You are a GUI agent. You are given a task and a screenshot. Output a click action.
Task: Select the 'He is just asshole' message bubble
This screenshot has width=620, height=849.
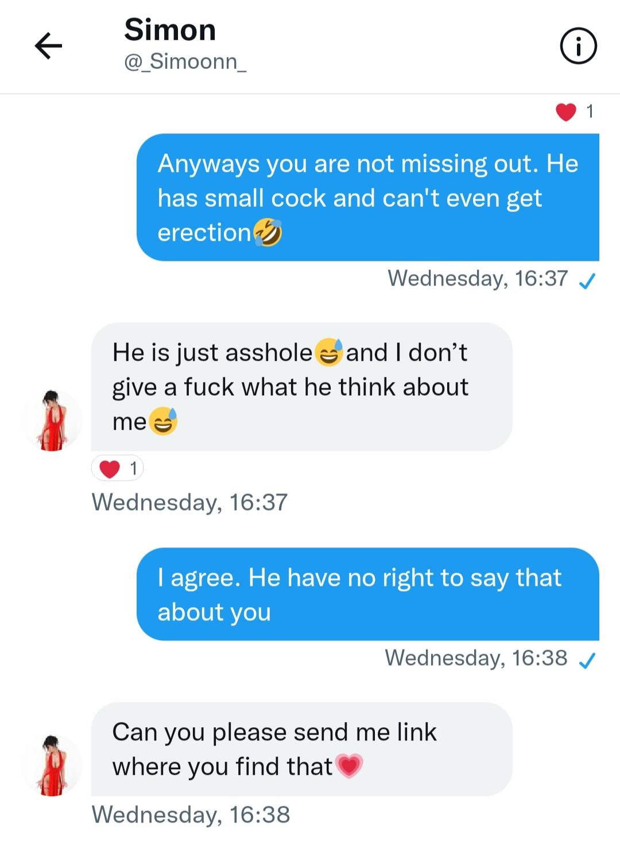pyautogui.click(x=301, y=386)
